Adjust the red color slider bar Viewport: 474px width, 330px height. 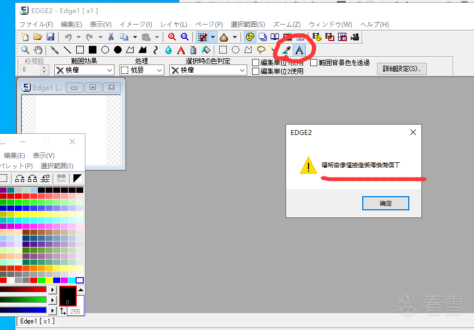click(x=23, y=290)
